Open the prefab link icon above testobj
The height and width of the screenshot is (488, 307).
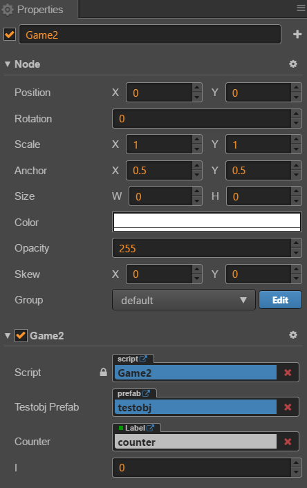coord(146,393)
